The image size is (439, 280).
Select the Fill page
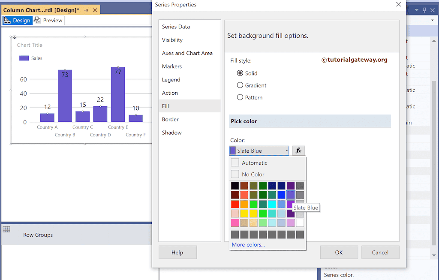pyautogui.click(x=189, y=106)
